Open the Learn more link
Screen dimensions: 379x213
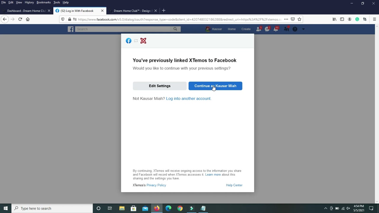click(x=213, y=175)
